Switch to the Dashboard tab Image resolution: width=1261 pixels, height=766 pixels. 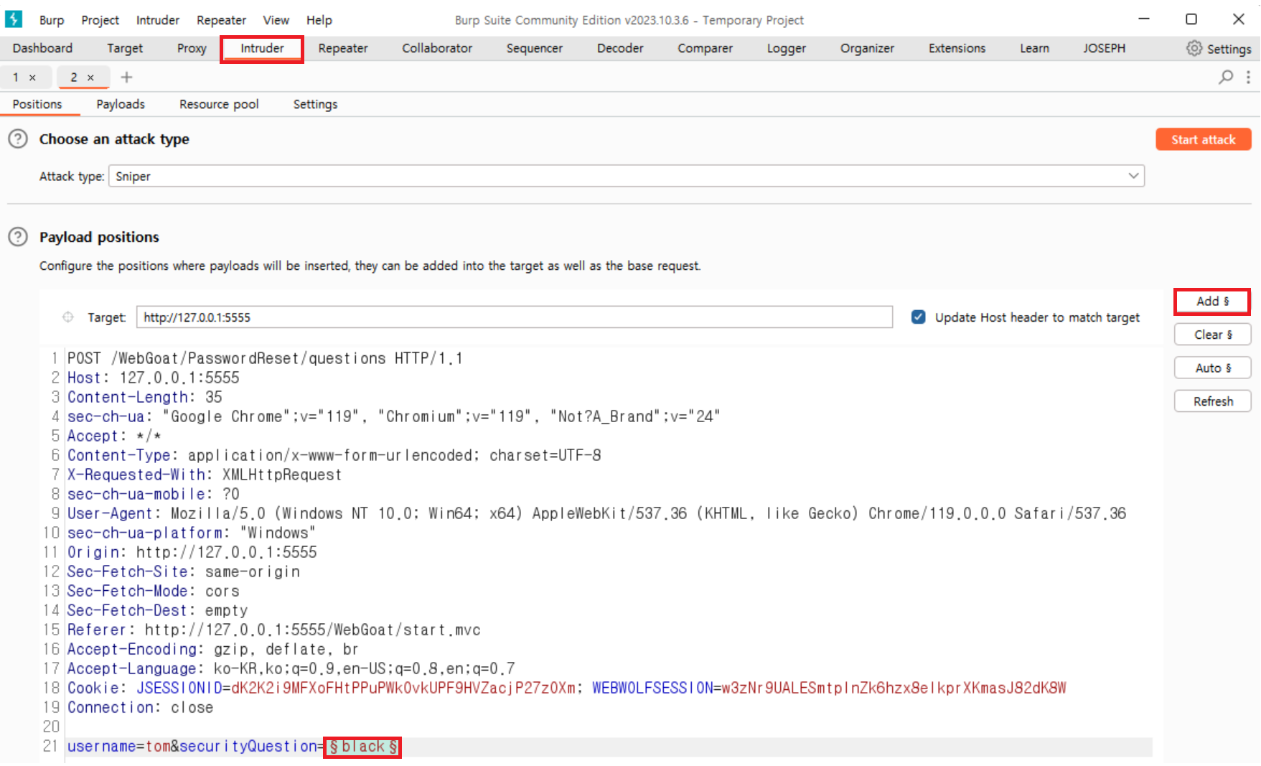[42, 48]
